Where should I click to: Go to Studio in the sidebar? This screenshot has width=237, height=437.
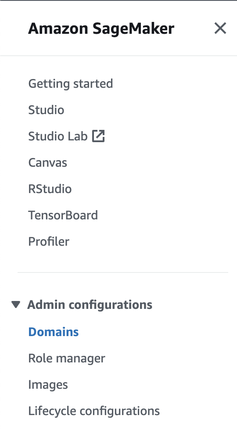click(x=46, y=110)
